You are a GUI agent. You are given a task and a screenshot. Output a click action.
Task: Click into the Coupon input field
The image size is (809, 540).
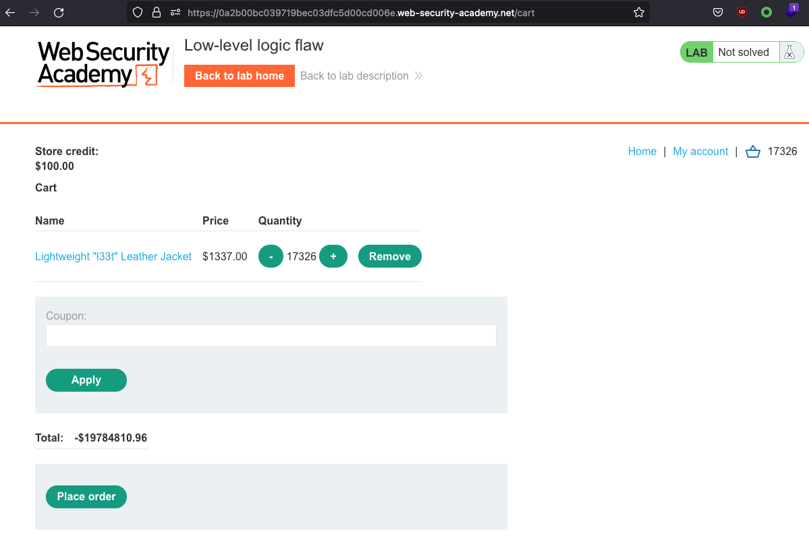tap(271, 336)
